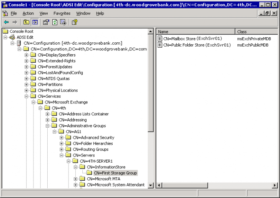The image size is (280, 198).
Task: Open the Action menu
Action: tap(28, 13)
